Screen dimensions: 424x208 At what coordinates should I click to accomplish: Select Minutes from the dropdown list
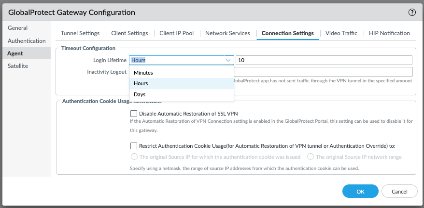click(x=143, y=73)
